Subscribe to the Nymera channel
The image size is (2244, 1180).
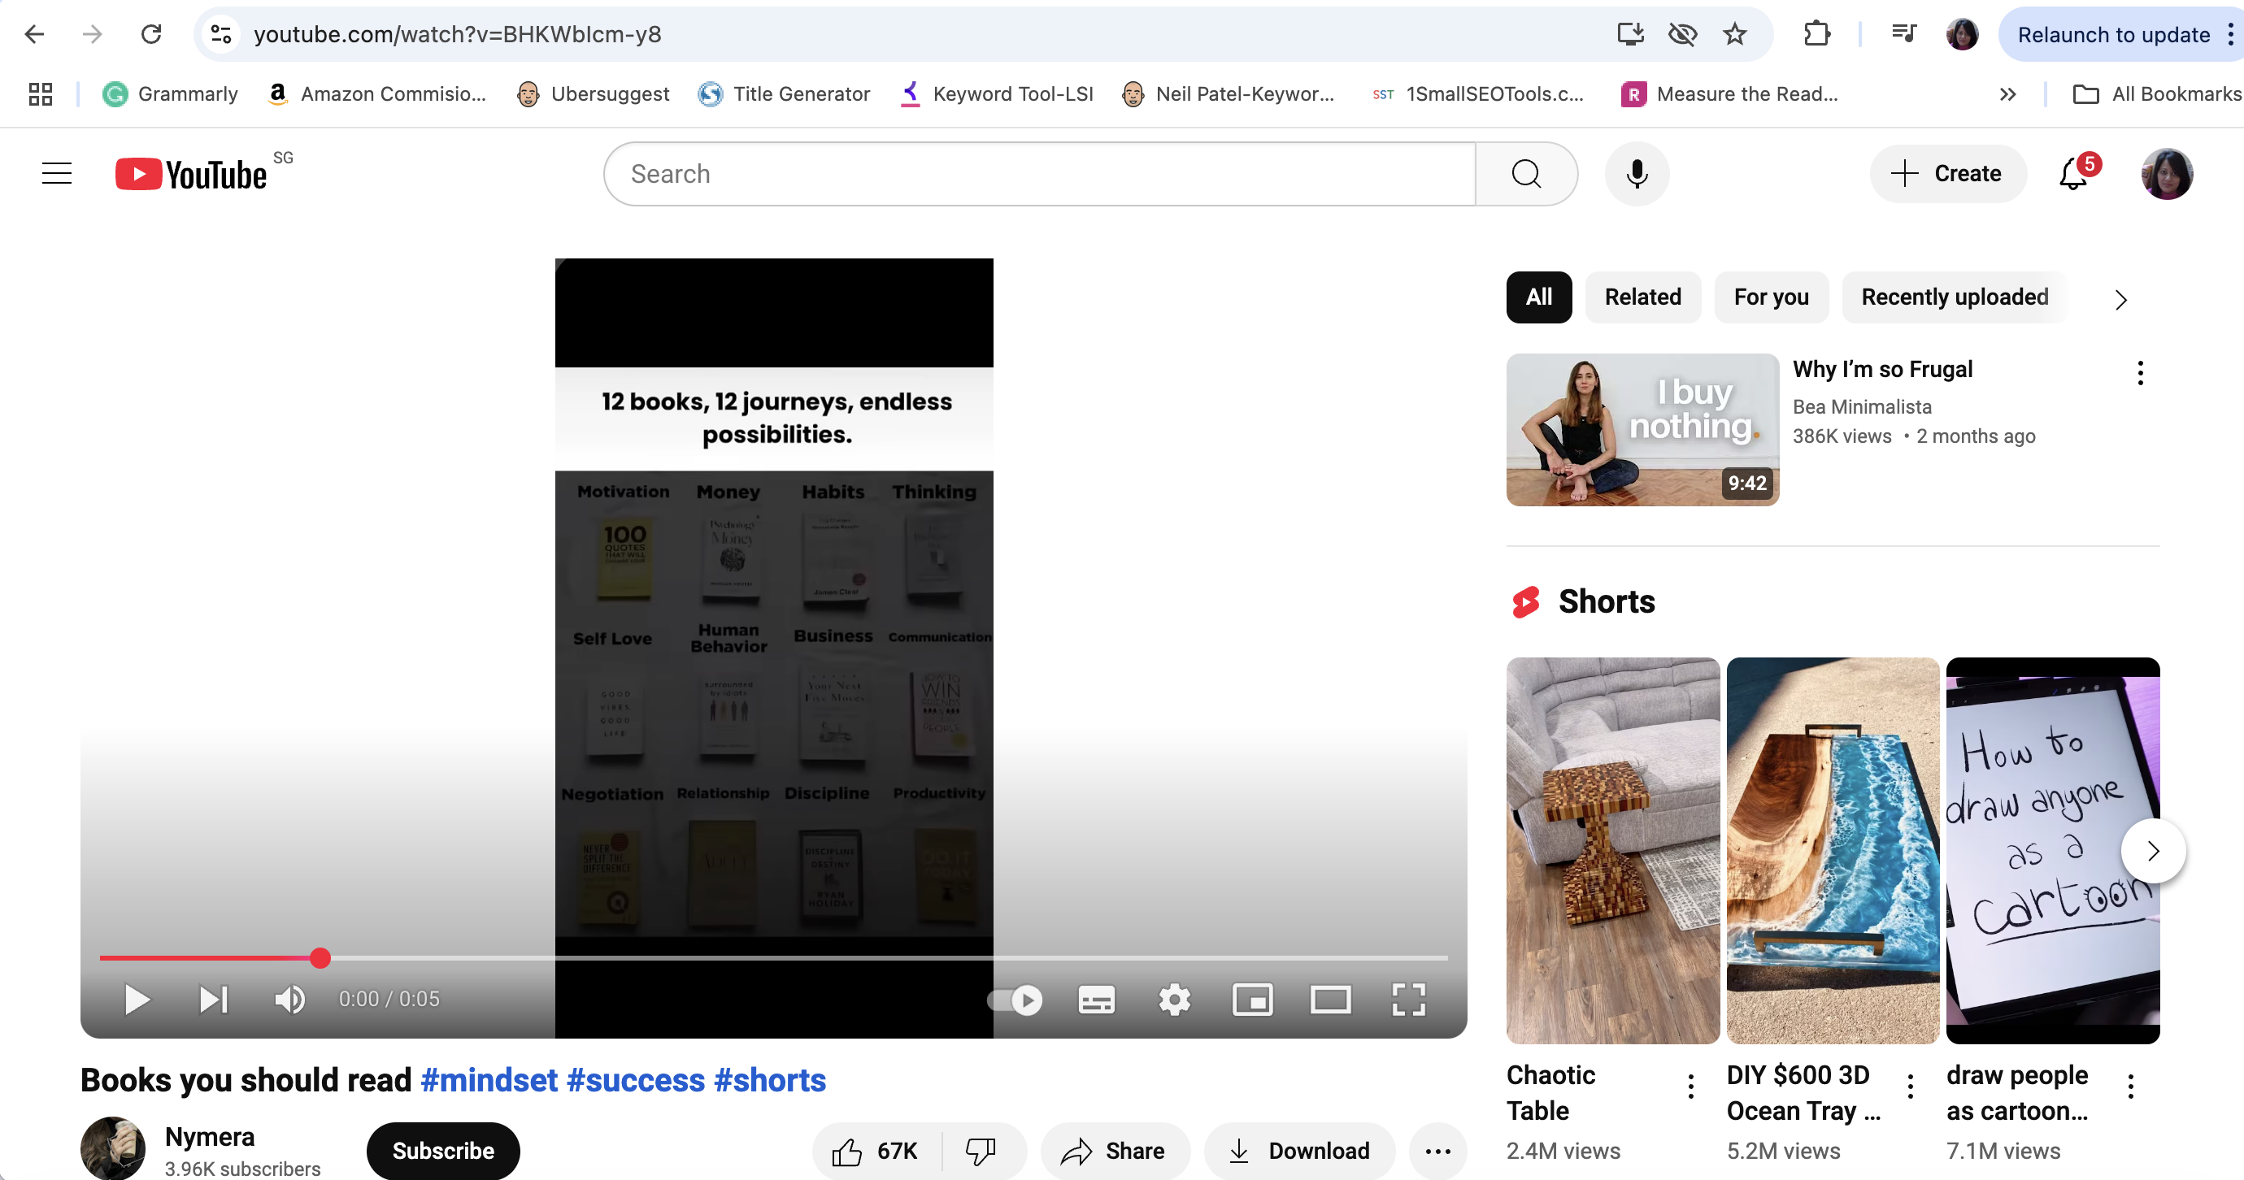click(x=442, y=1151)
